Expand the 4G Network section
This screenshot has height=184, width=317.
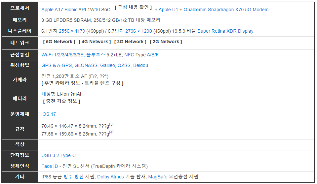[x=95, y=42]
